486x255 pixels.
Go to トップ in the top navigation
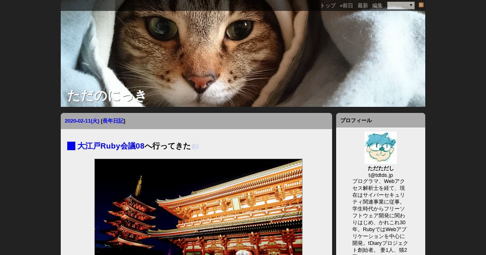(328, 5)
